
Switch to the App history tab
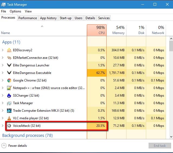48,18
